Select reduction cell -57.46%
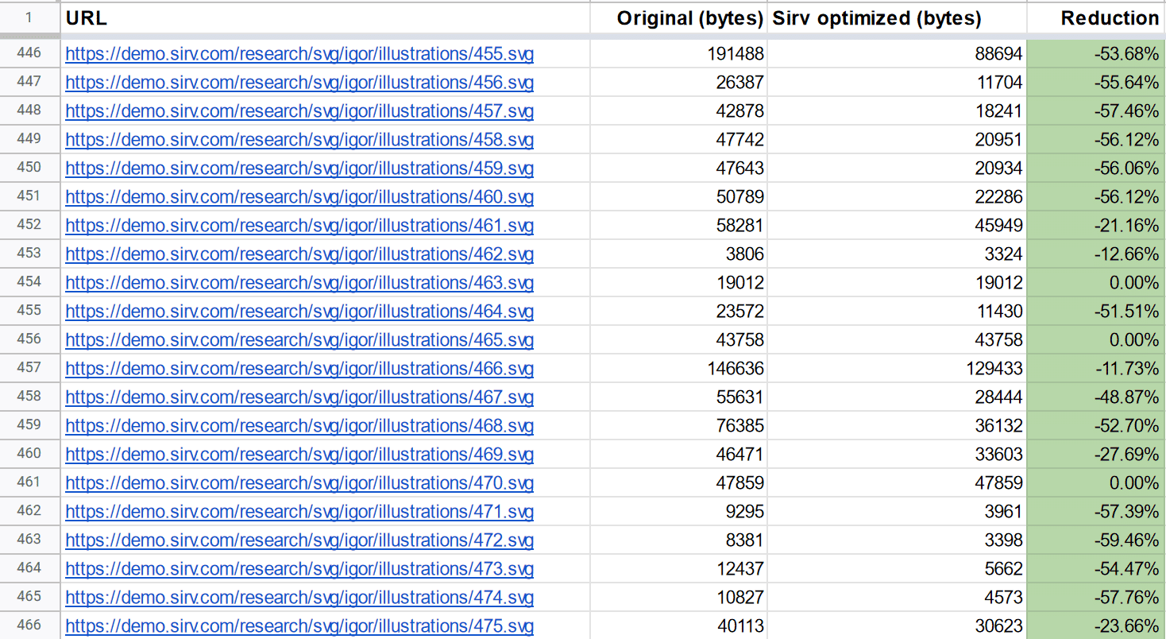The image size is (1166, 639). tap(1096, 111)
